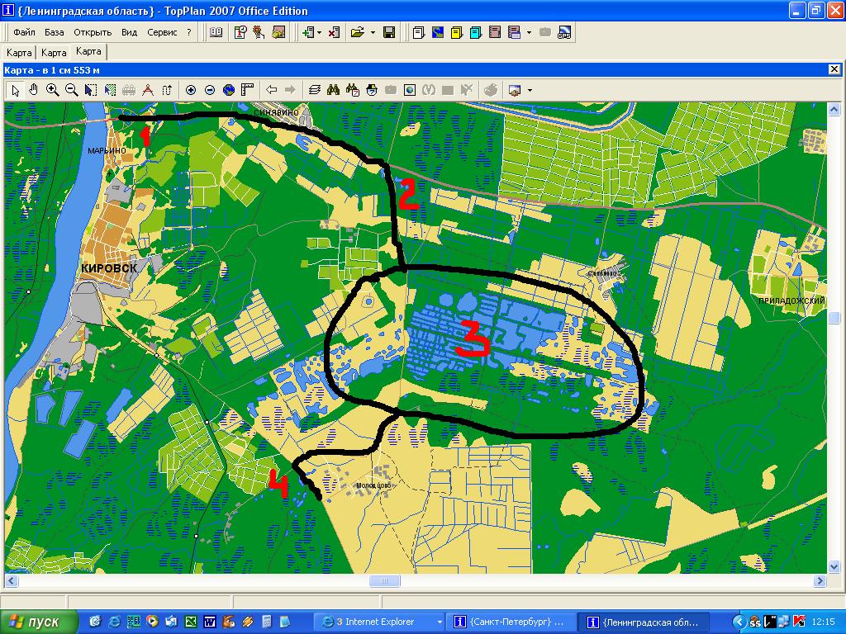
Task: Expand the dropdown arrow at map toolbar end
Action: point(530,90)
